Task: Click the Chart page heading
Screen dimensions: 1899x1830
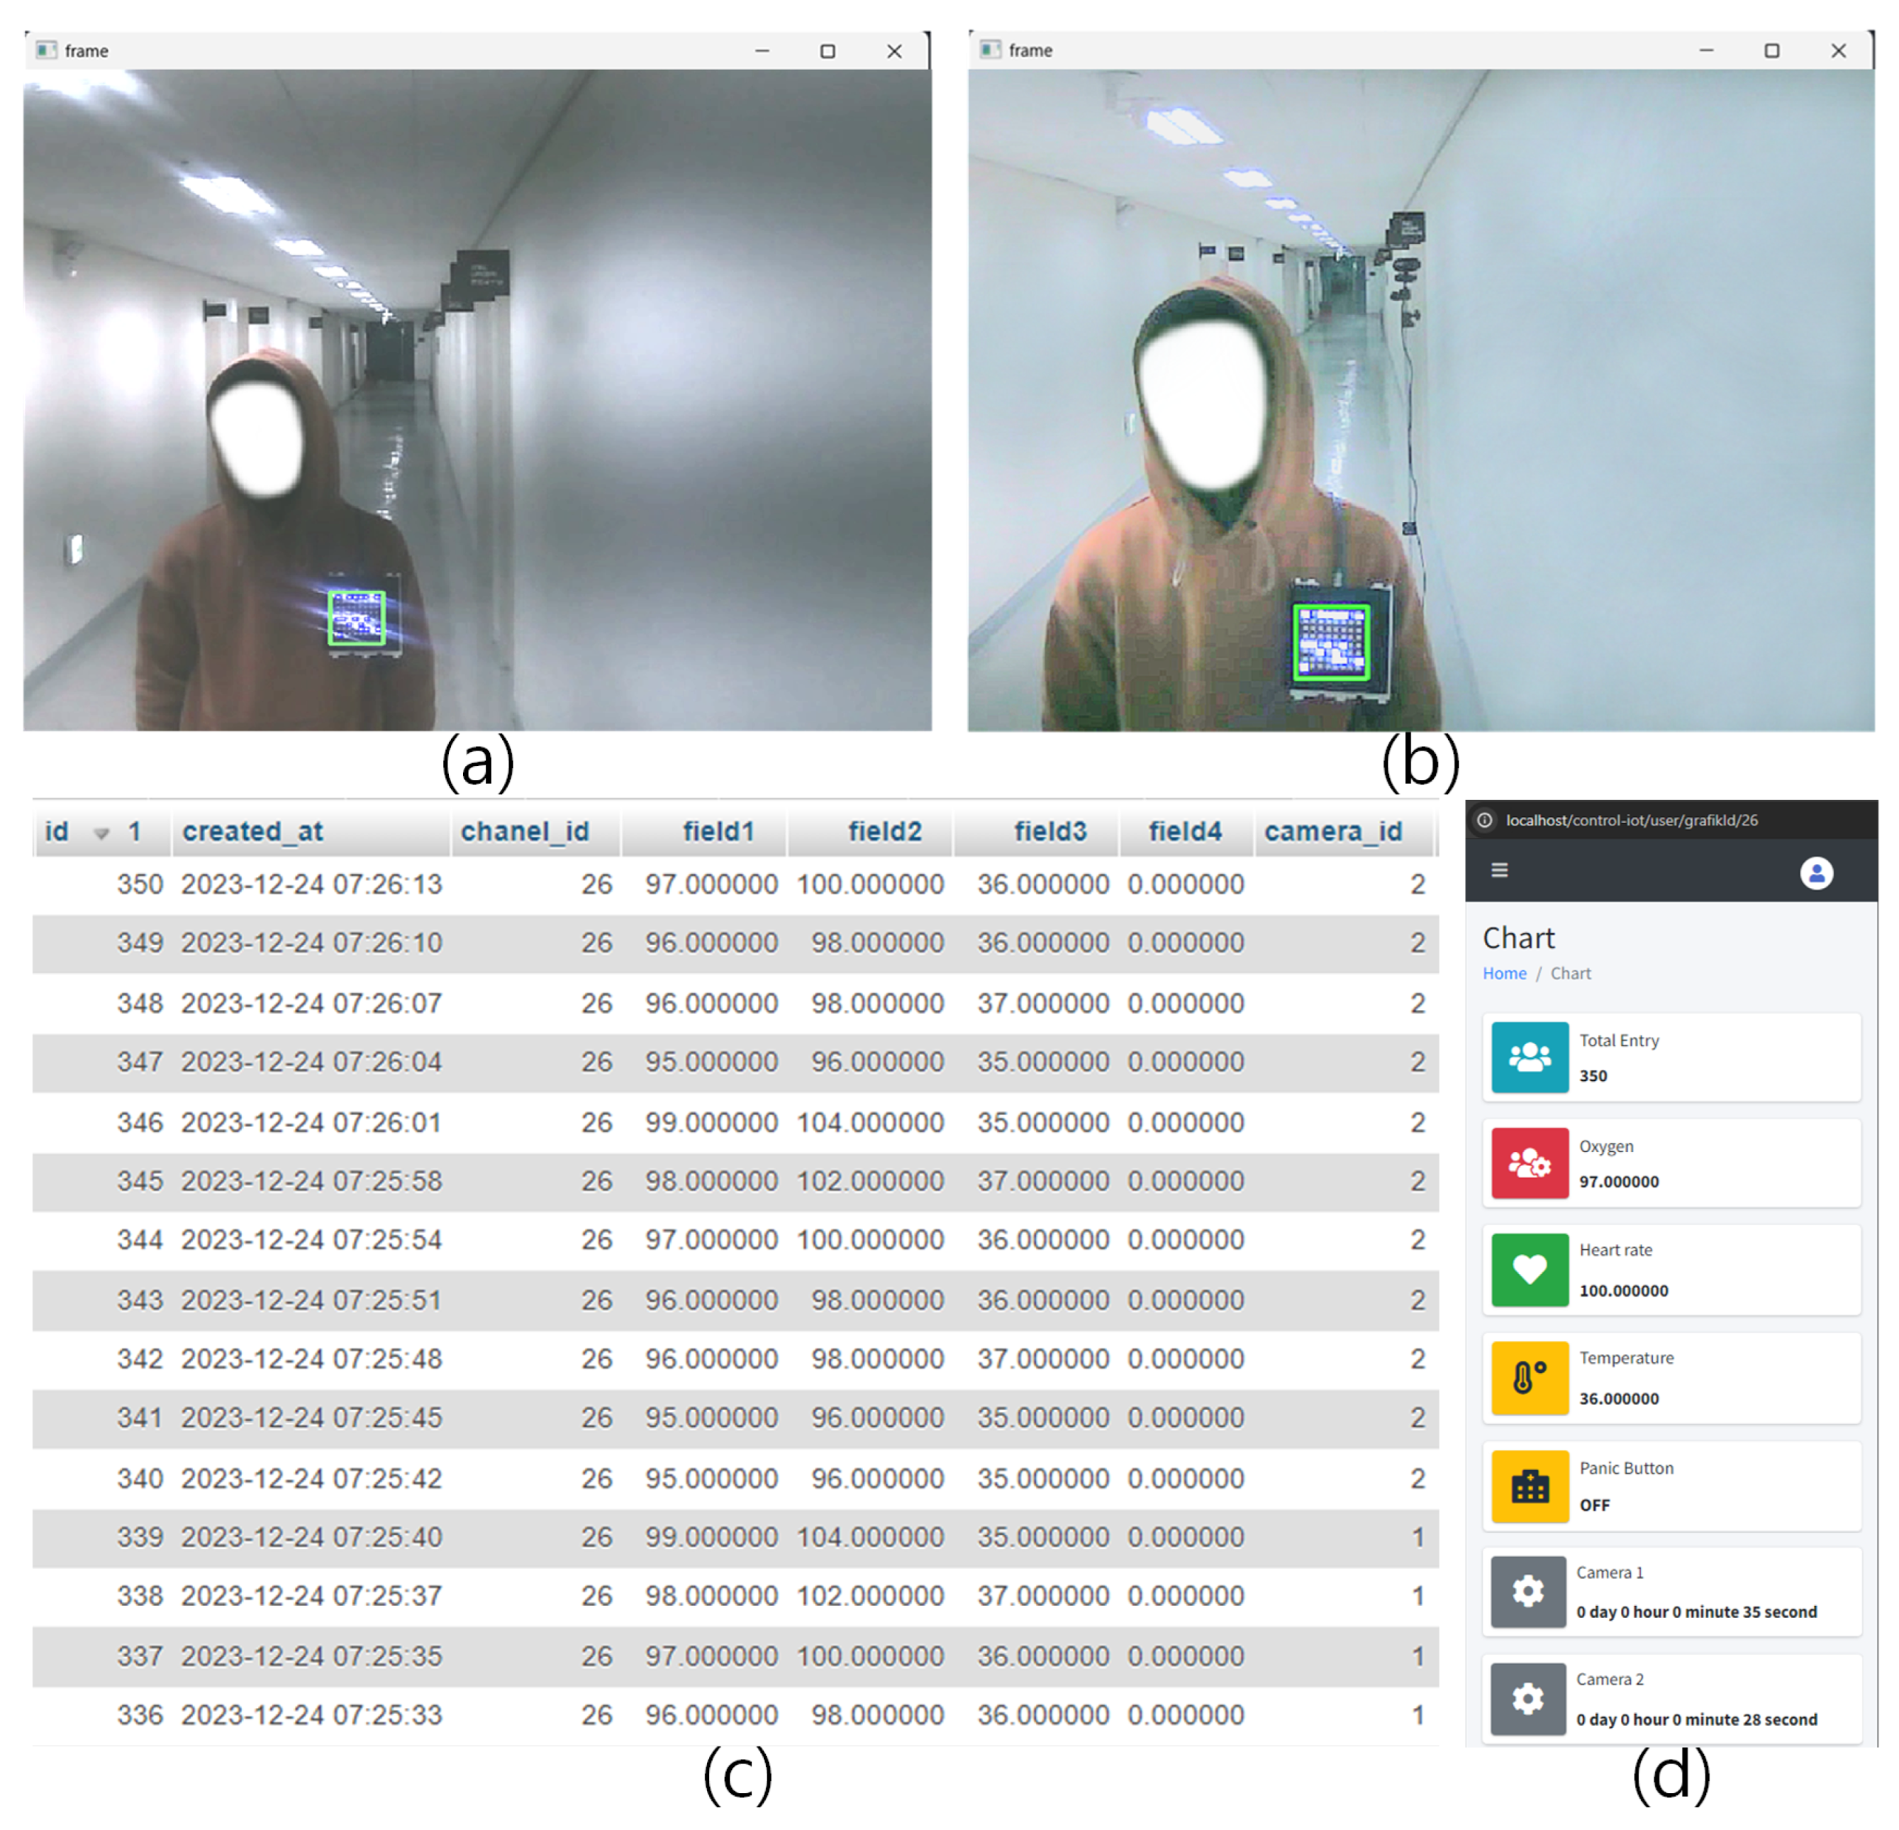Action: coord(1518,937)
